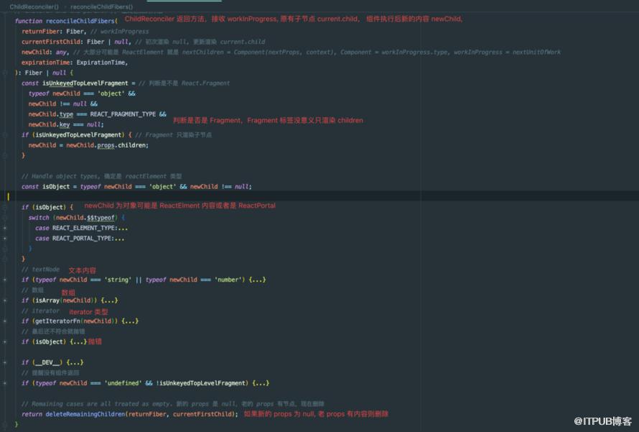Open the ChildReconciler() breadcrumb

coord(34,7)
